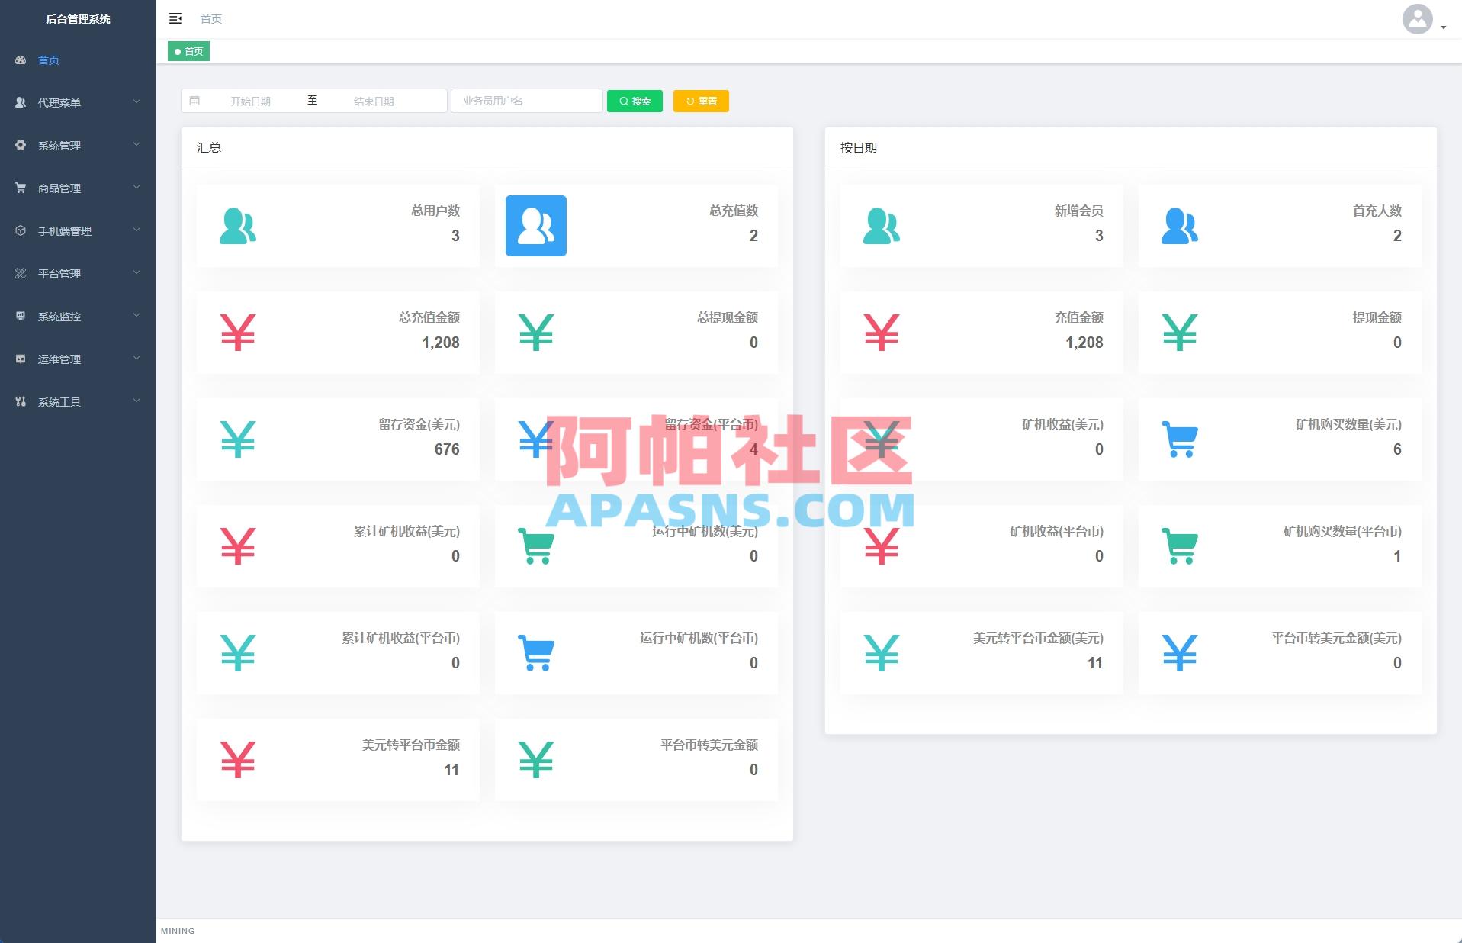
Task: Click the red yuan icon on 总充值金额 card
Action: click(x=239, y=332)
